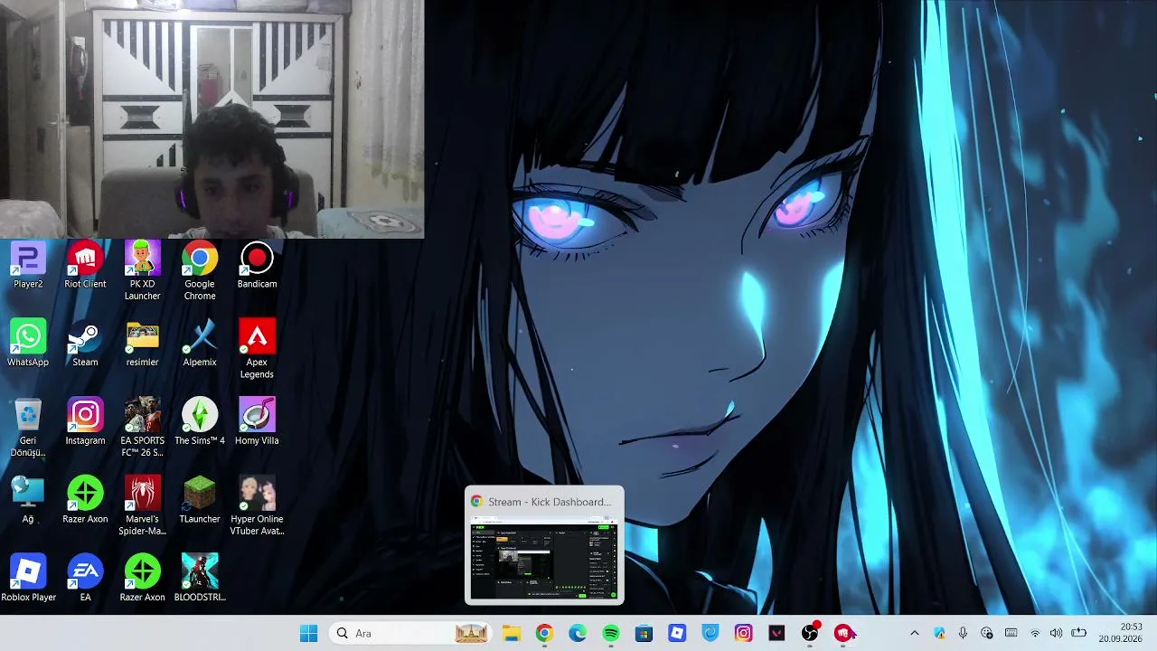
Task: Open the Windows Start menu
Action: coord(308,633)
